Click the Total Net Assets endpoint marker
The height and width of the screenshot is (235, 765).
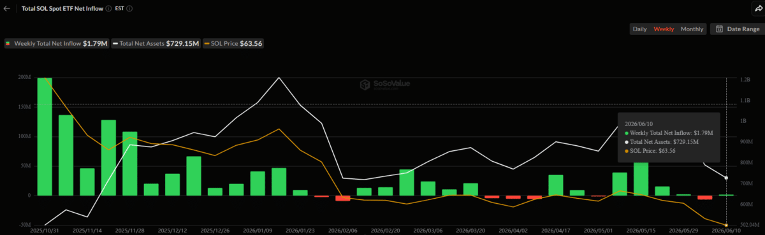click(x=726, y=178)
